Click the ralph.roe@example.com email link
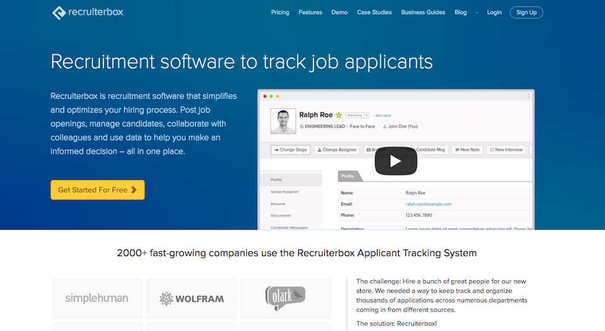Viewport: 605px width, 331px height. point(428,204)
